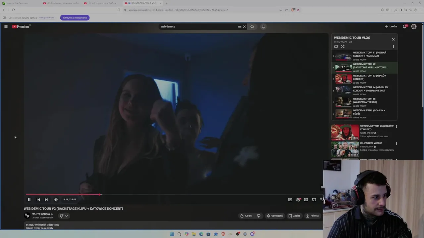The height and width of the screenshot is (238, 424).
Task: Seek on the red video progress bar
Action: tap(174, 194)
